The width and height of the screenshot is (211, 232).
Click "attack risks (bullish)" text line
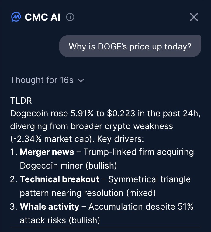point(60,220)
